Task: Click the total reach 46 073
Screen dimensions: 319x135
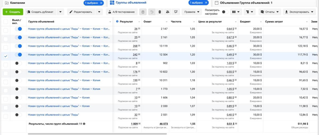Action: click(x=163, y=124)
